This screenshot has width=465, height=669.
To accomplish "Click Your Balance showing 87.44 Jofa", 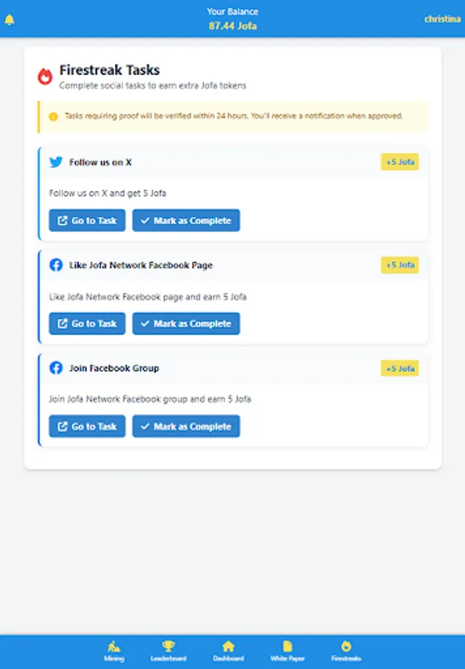I will point(232,19).
